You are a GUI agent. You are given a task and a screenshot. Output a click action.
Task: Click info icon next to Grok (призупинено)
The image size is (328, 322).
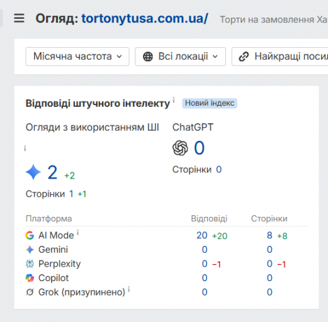click(x=129, y=289)
